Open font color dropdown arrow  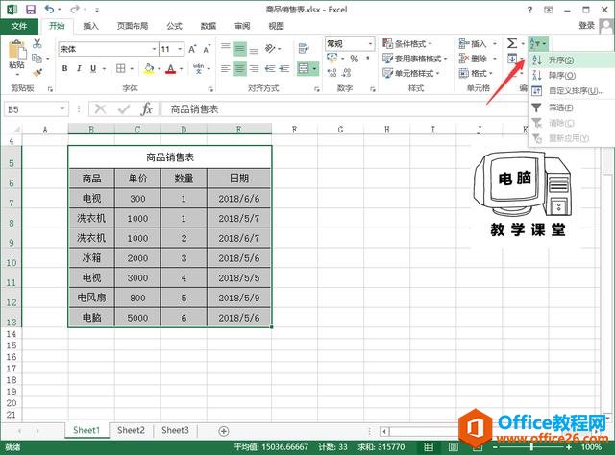pos(182,69)
